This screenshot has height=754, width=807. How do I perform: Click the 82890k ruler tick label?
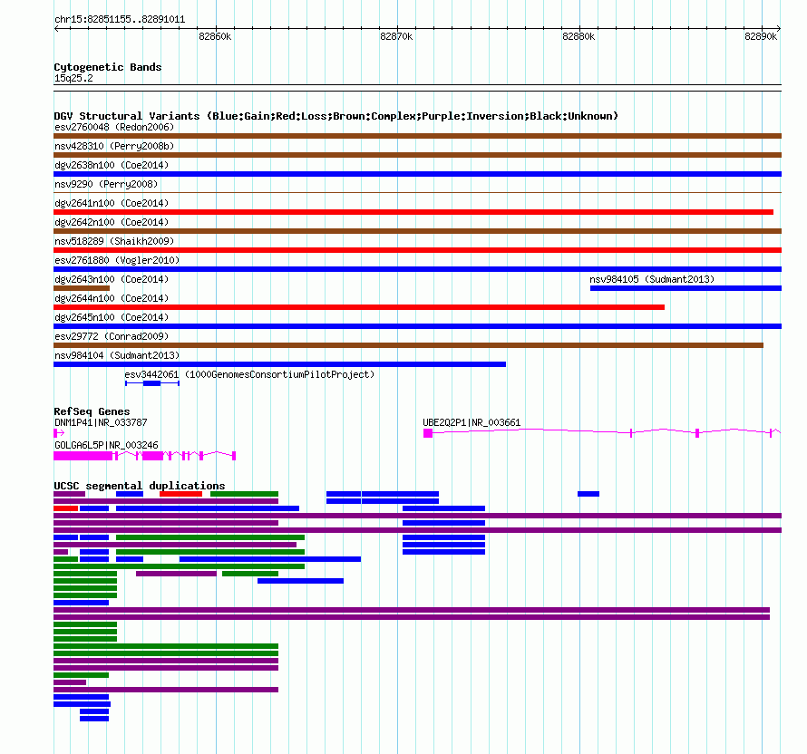point(761,36)
